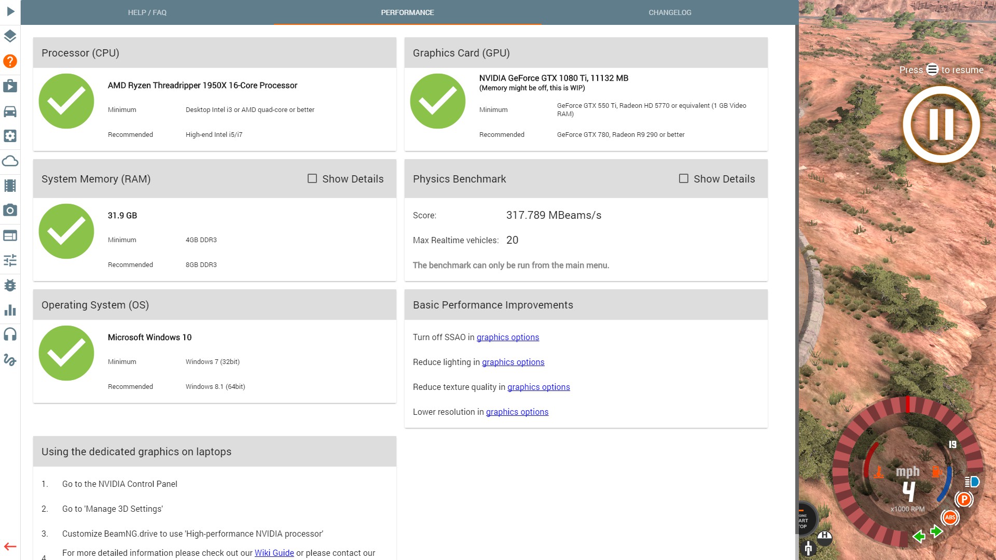This screenshot has width=996, height=560.
Task: Click the large pause button to resume game
Action: 941,124
